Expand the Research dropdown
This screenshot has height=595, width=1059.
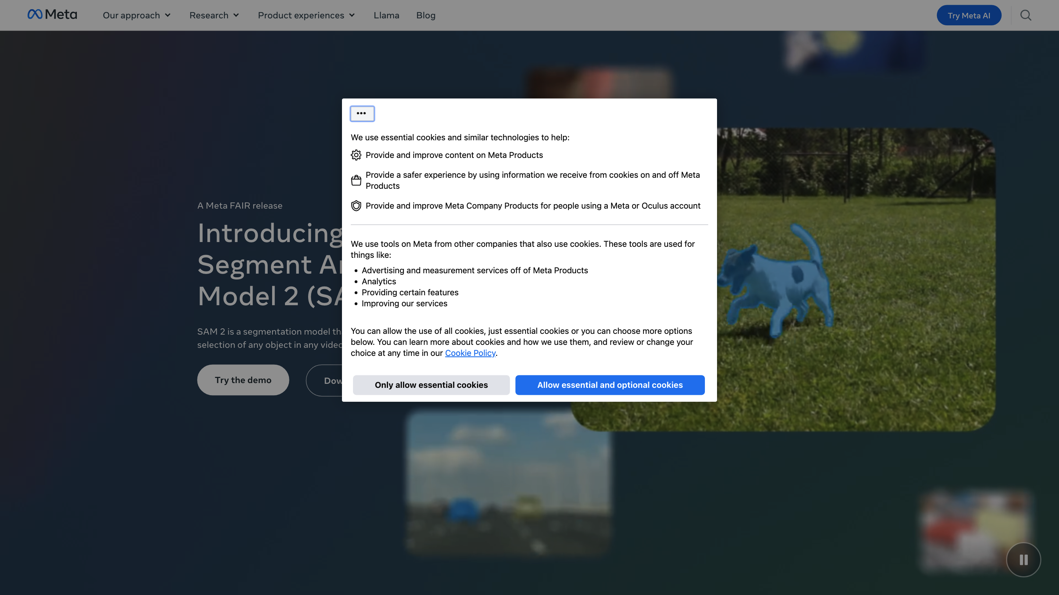click(x=214, y=15)
